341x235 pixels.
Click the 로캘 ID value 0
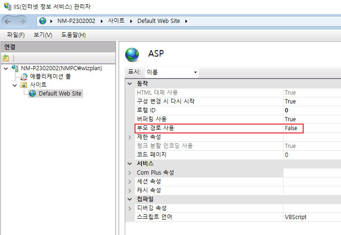tap(287, 110)
